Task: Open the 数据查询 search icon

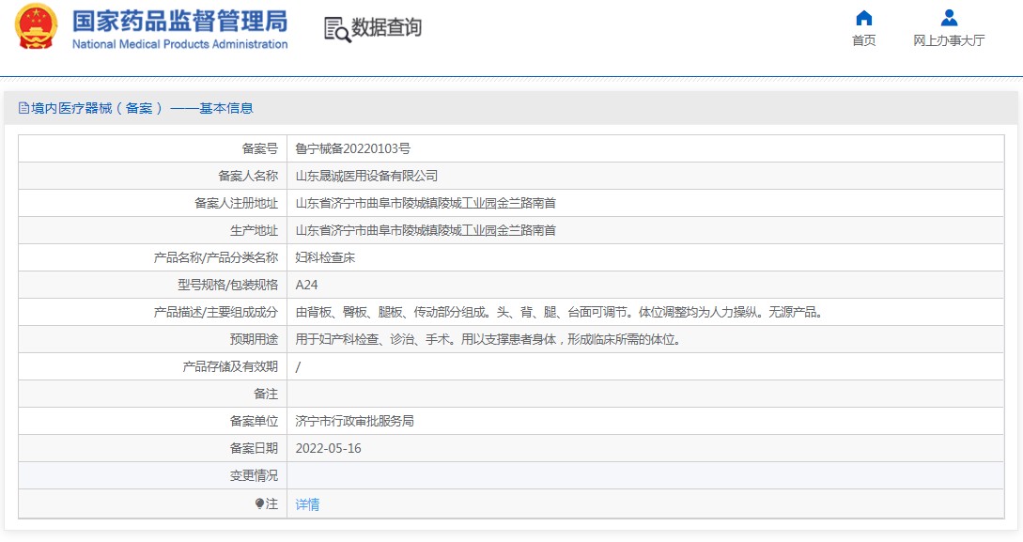Action: click(x=337, y=29)
